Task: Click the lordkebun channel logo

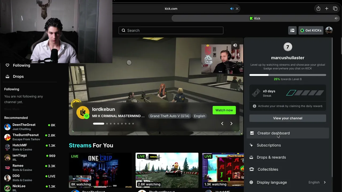Action: (83, 113)
